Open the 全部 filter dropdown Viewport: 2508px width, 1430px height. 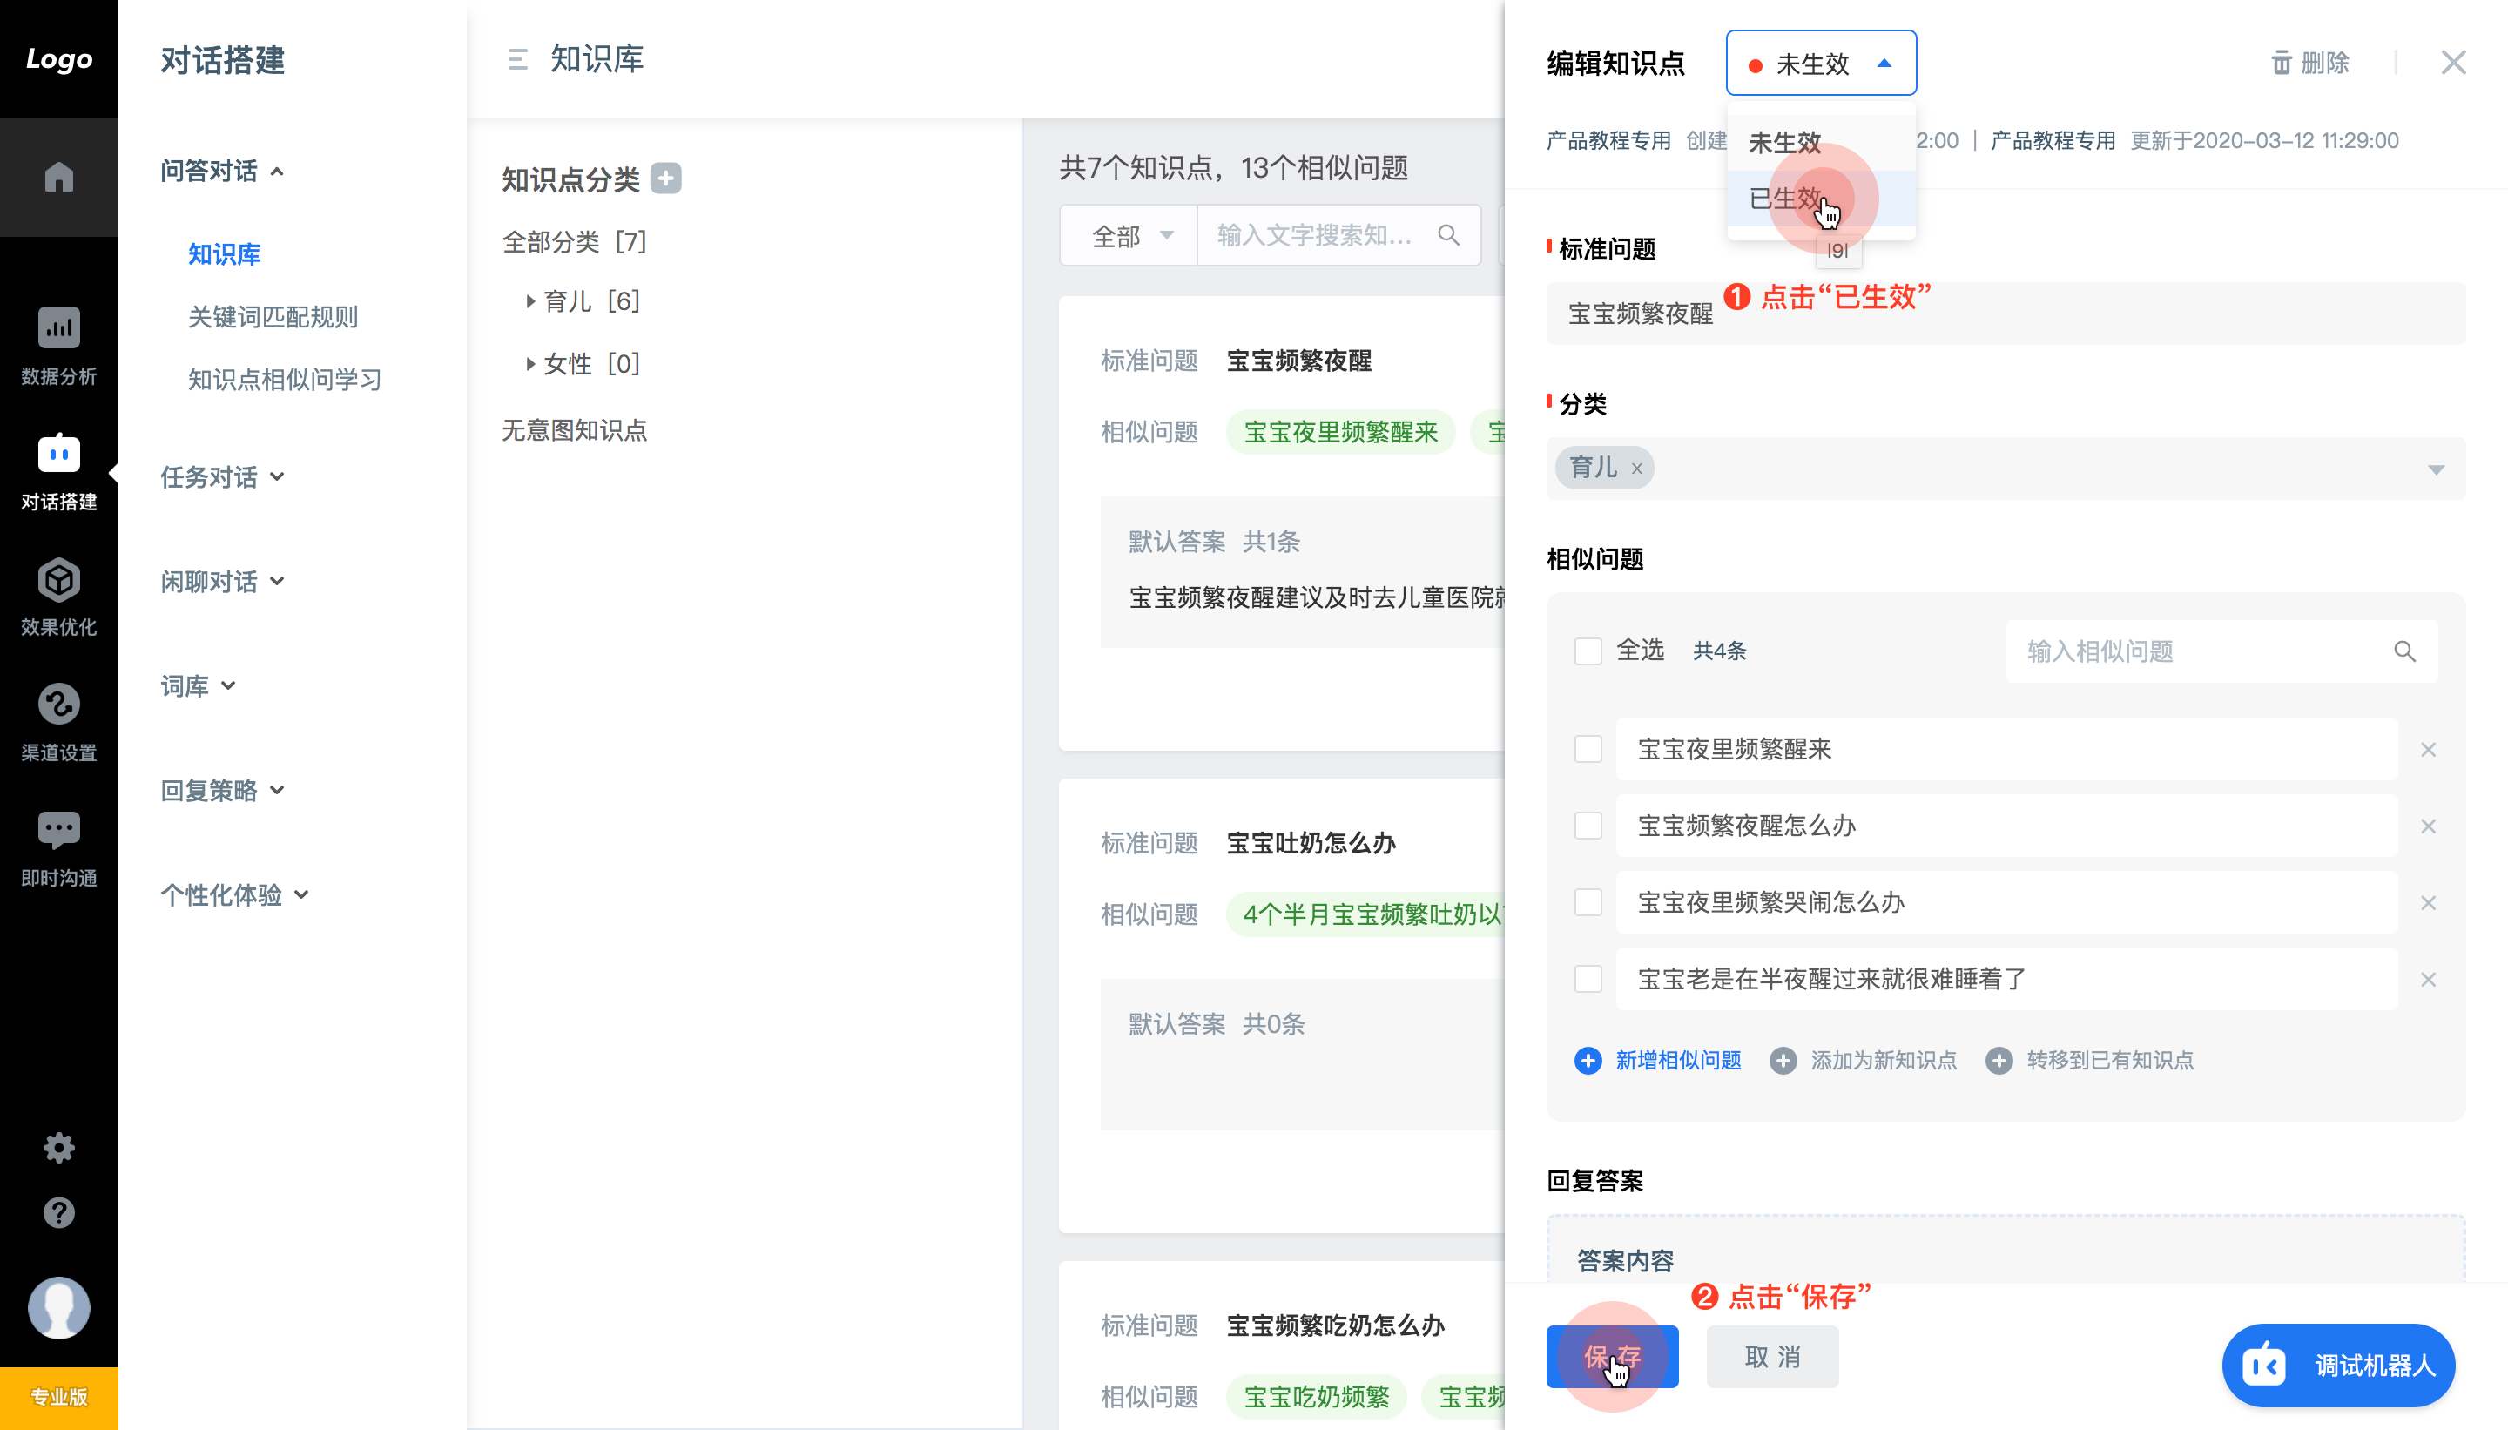click(1129, 236)
